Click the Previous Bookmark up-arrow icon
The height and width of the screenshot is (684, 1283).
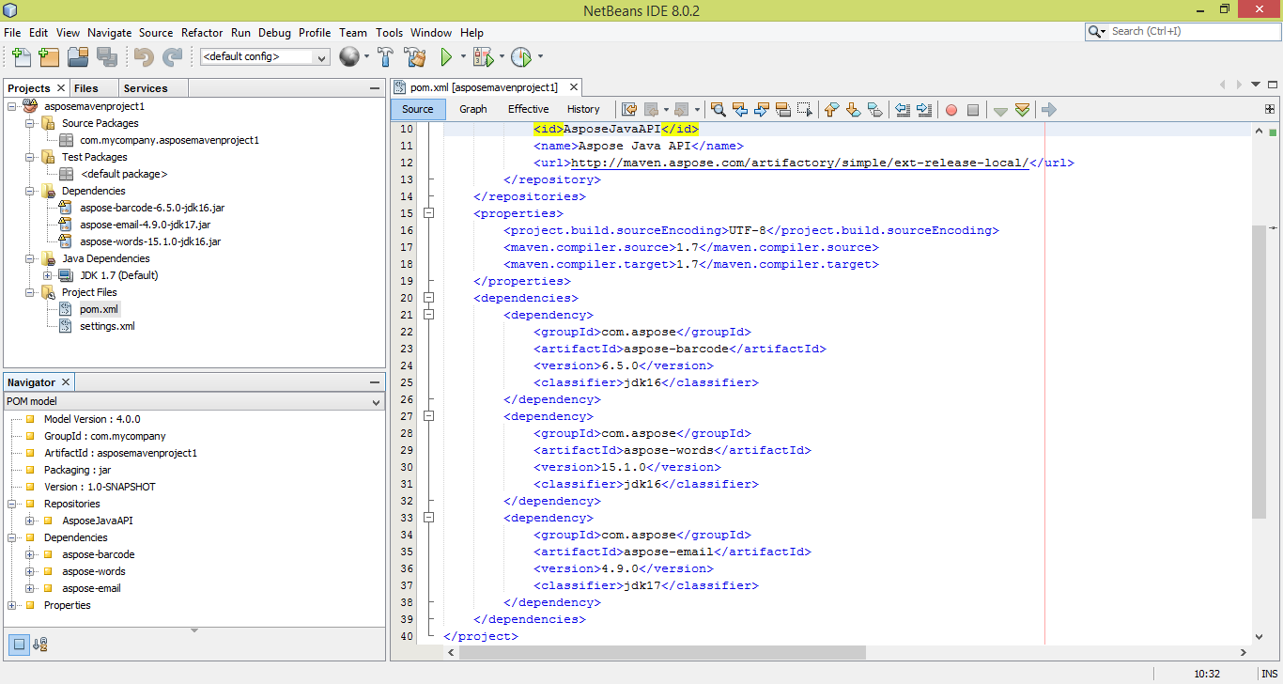tap(831, 110)
